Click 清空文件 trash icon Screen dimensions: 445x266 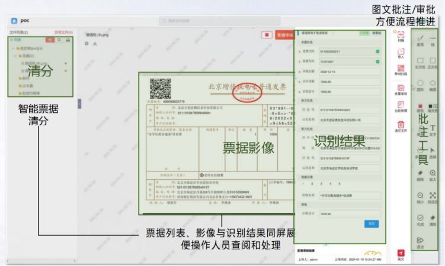401,125
